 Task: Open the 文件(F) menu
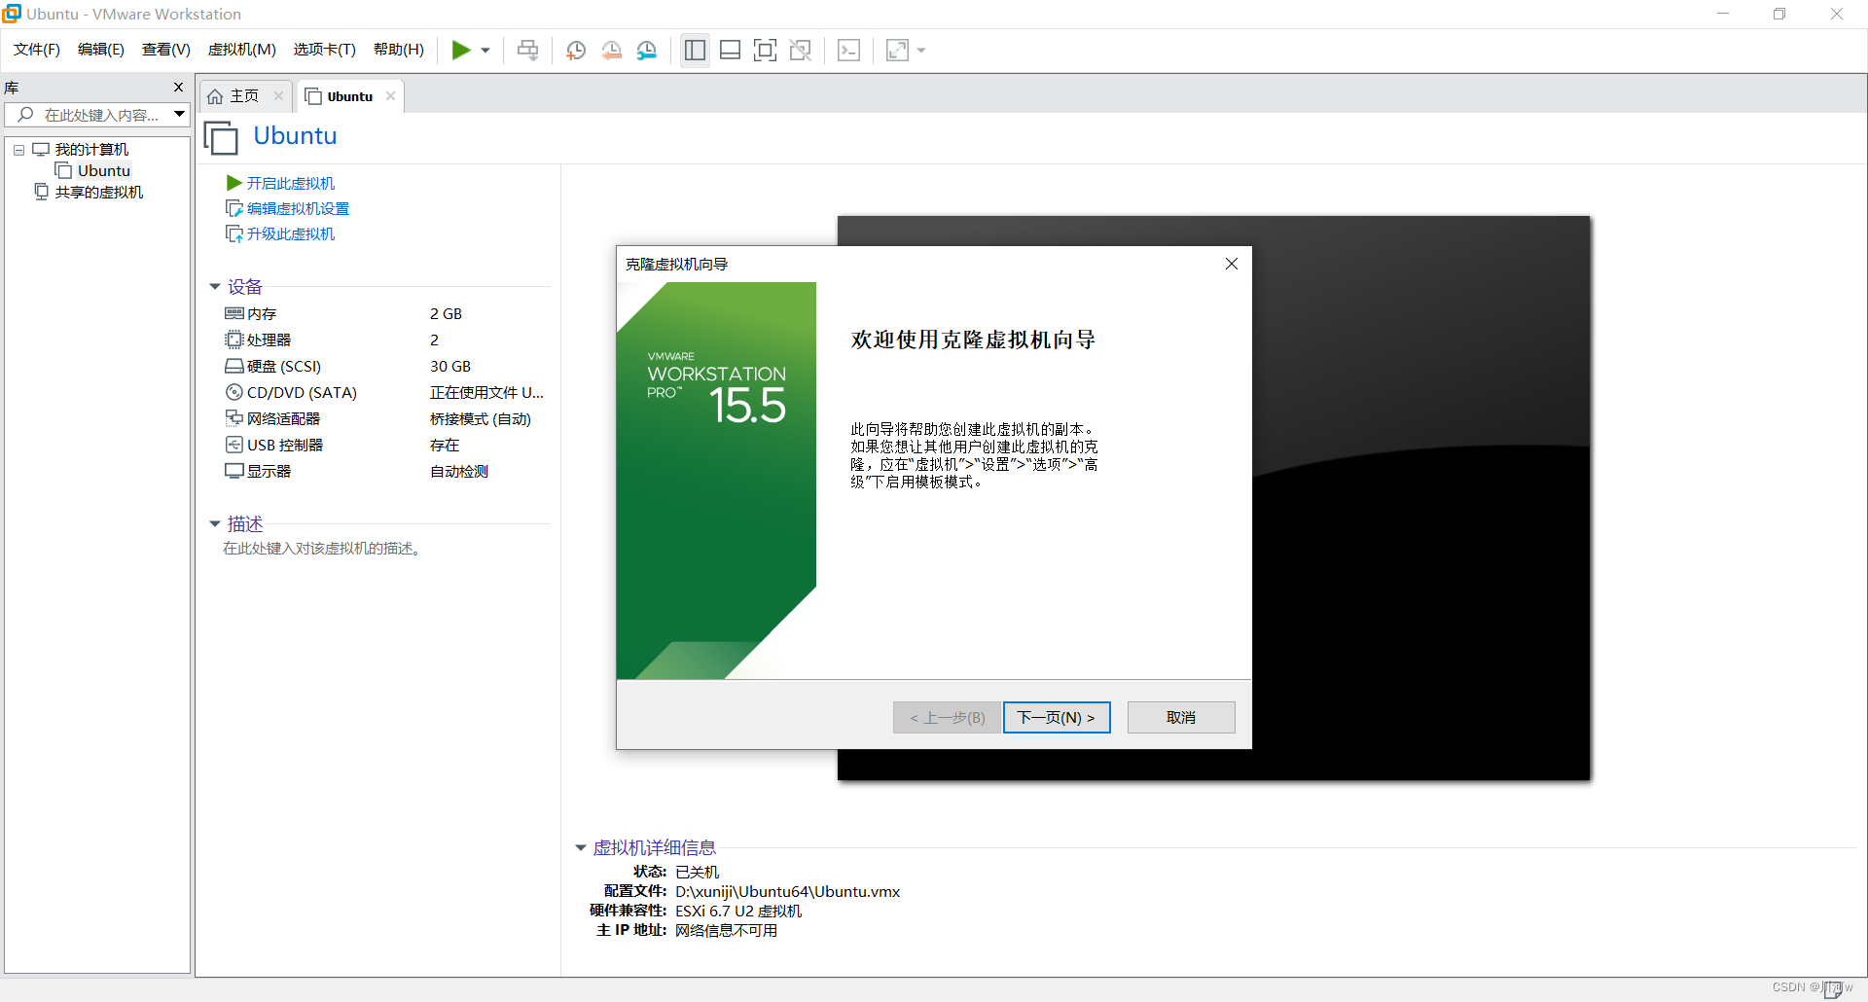coord(37,50)
